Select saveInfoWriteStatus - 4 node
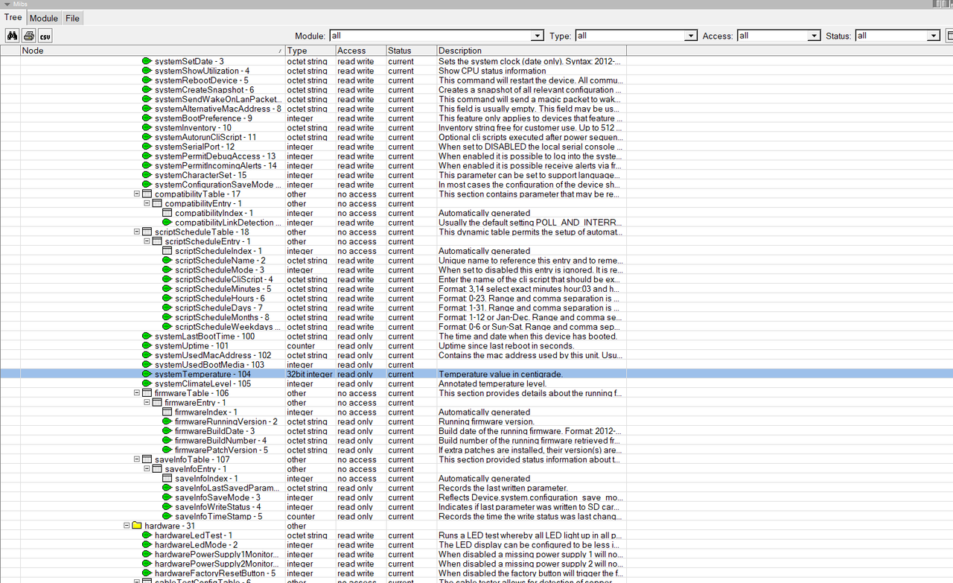953x583 pixels. [218, 507]
